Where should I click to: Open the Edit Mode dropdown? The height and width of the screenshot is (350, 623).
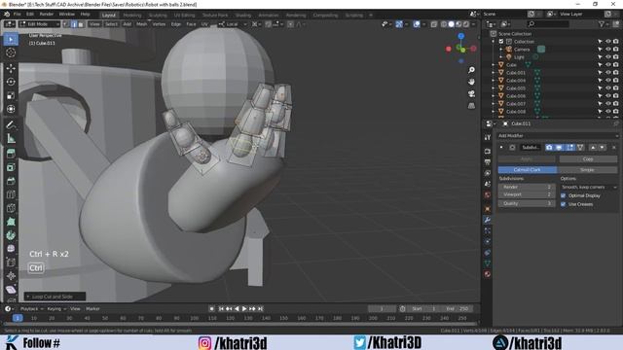(39, 24)
